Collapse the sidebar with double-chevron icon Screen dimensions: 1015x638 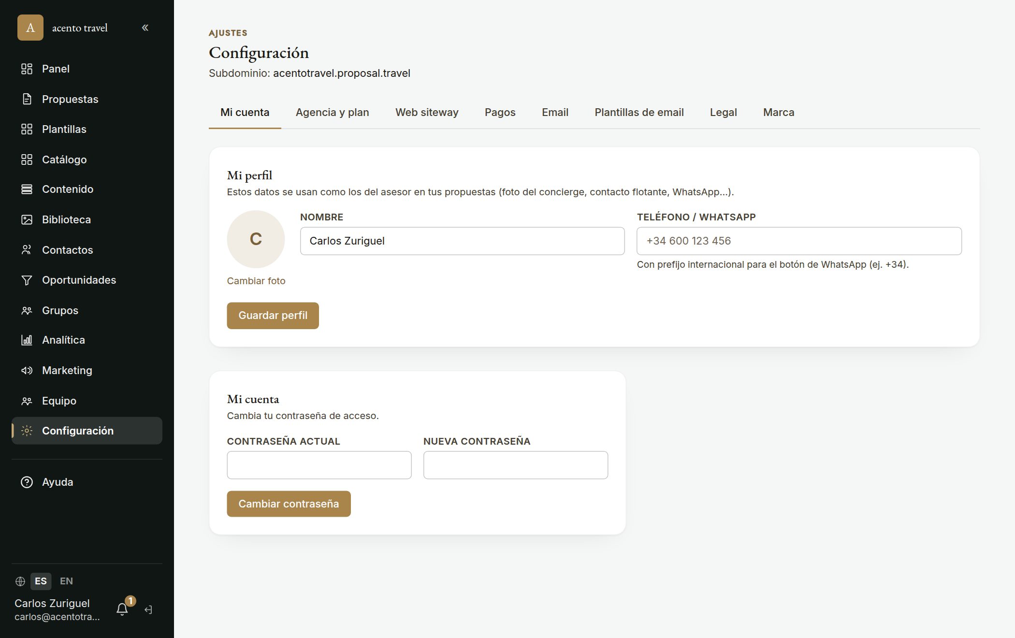coord(145,28)
